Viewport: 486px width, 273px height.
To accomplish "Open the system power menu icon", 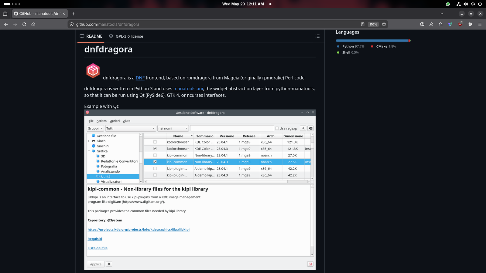I will [x=480, y=4].
